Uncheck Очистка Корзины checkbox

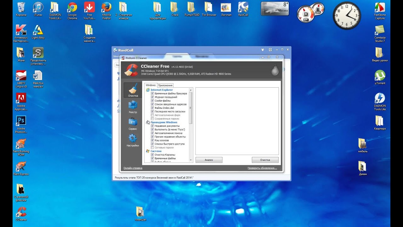tap(152, 155)
